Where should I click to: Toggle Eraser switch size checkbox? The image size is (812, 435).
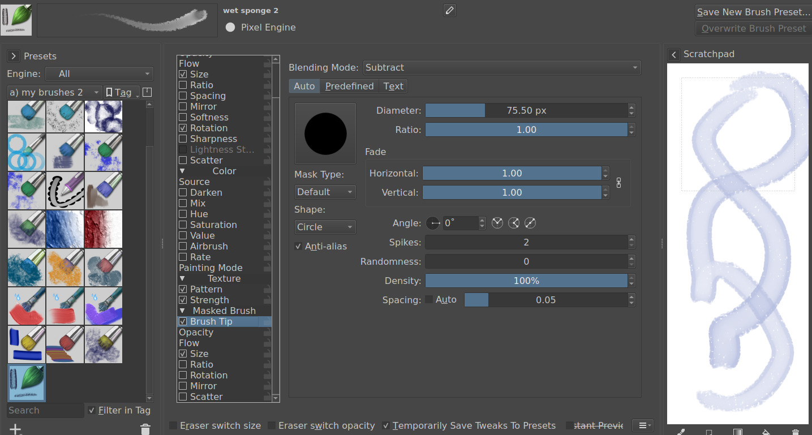[x=174, y=425]
